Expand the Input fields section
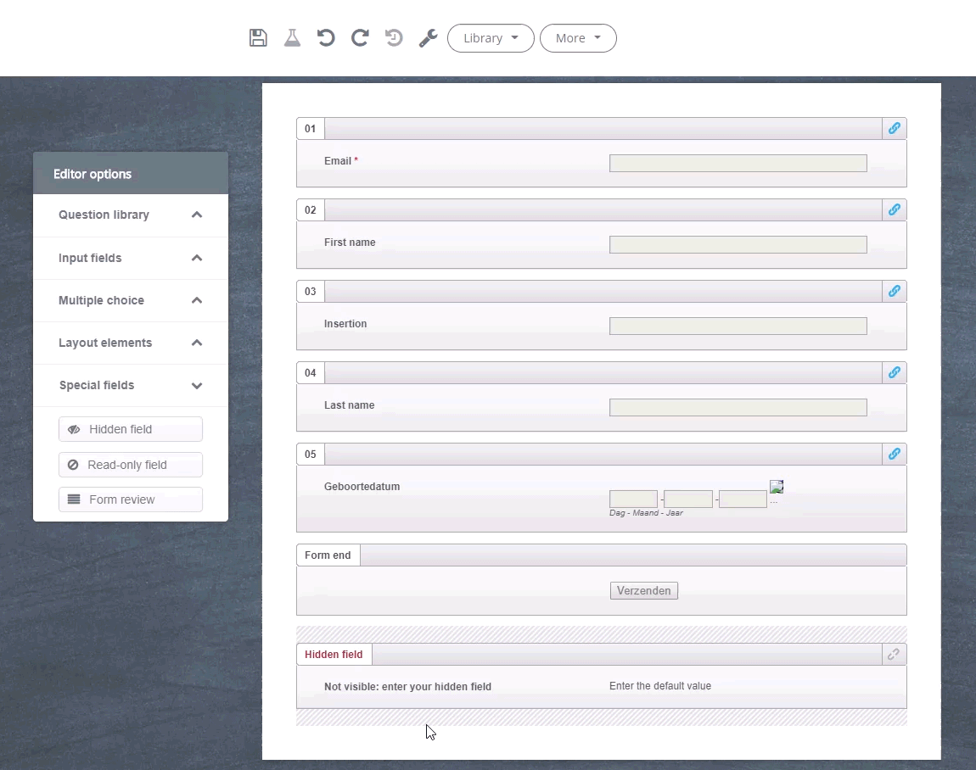Image resolution: width=976 pixels, height=770 pixels. click(x=131, y=258)
